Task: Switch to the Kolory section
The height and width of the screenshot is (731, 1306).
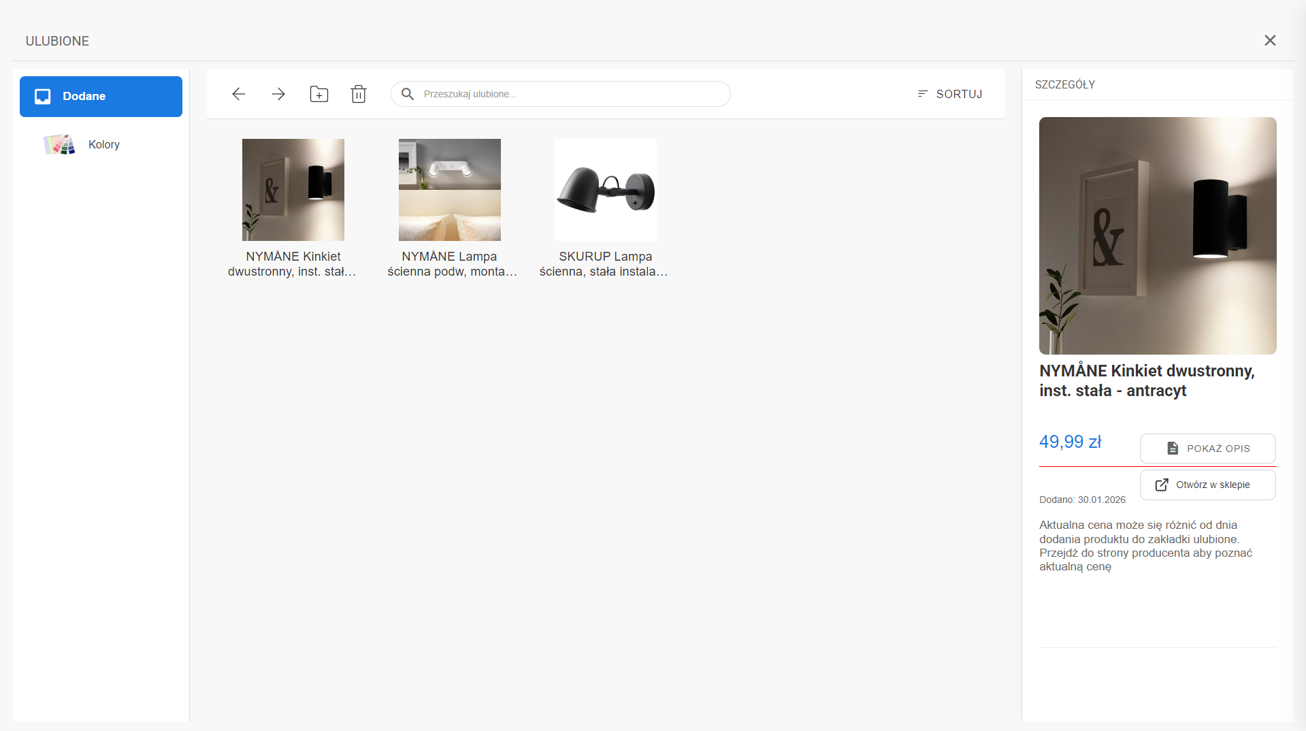Action: click(103, 144)
